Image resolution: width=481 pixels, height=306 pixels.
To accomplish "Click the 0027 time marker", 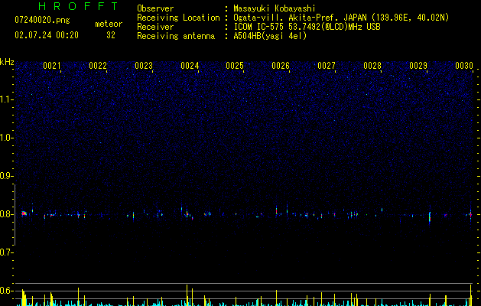I will click(327, 66).
